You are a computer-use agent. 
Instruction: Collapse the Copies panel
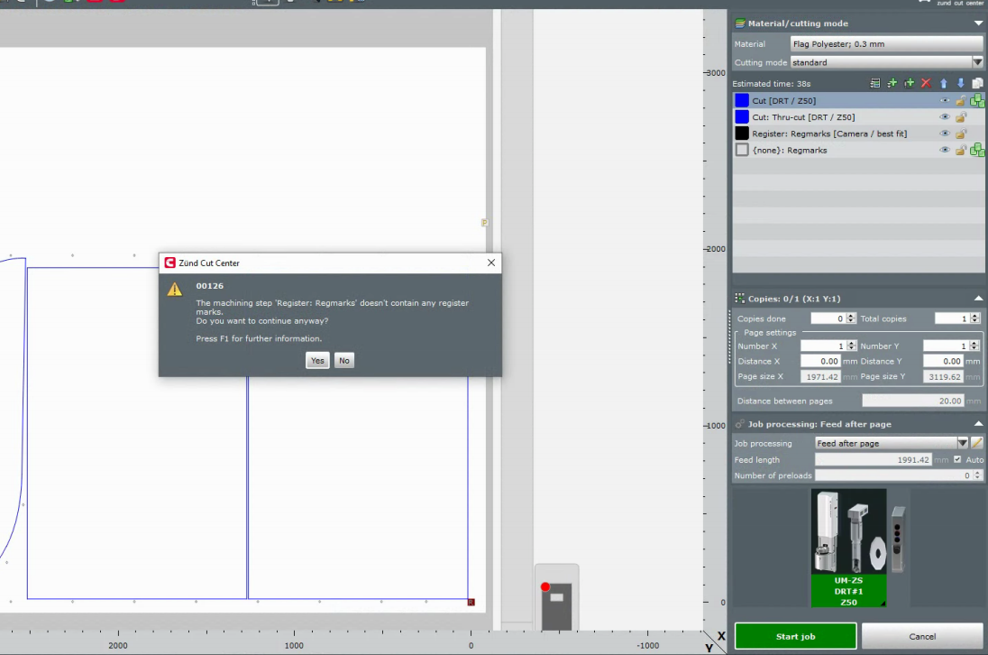pos(978,299)
